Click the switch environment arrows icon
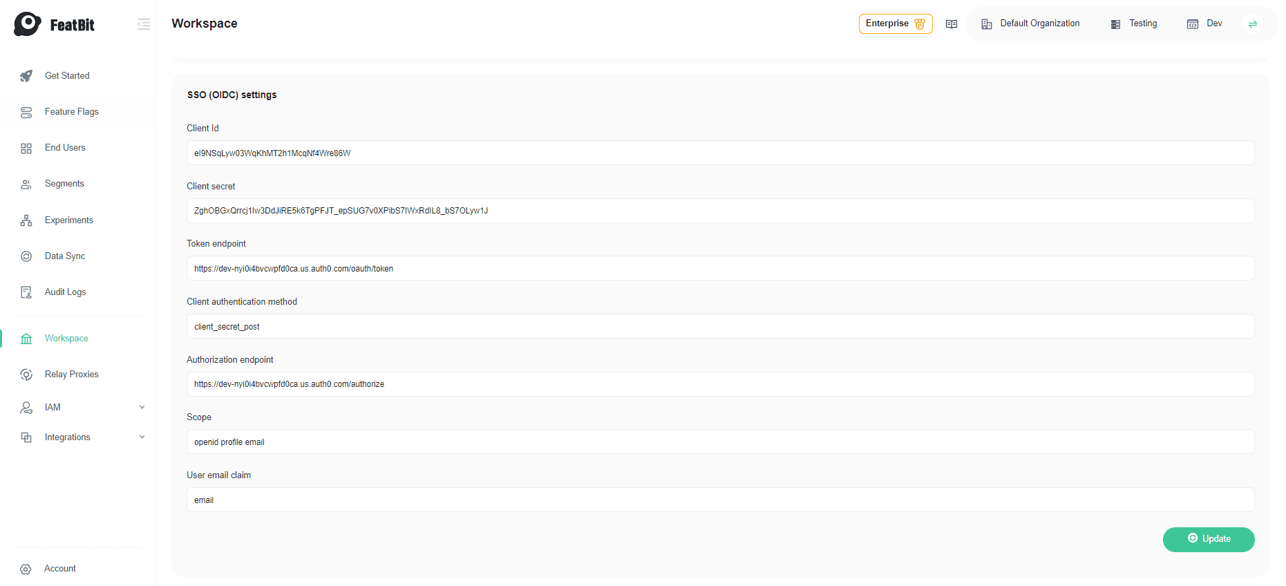Screen dimensions: 1286x586 point(1252,24)
